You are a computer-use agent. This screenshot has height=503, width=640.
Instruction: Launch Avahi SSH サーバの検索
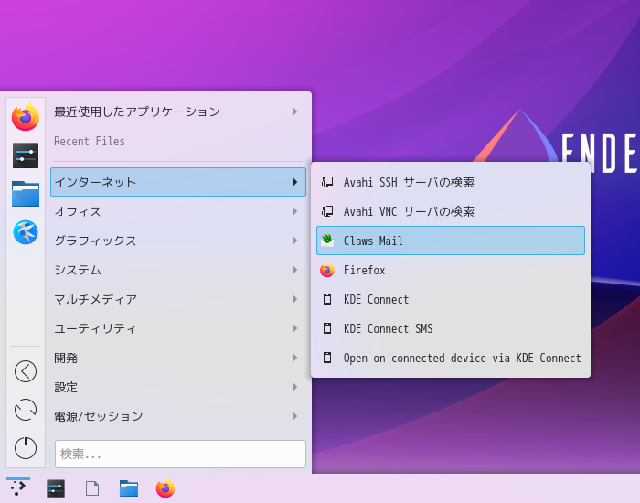pos(451,182)
